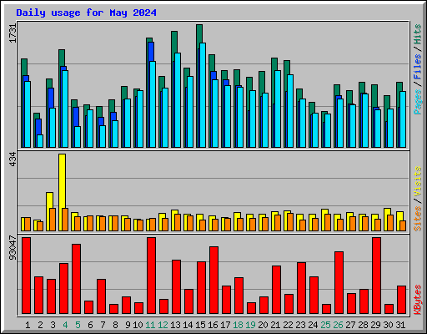Viewport: 427px width, 334px height.
Task: Click the red KBytes bar for day 16
Action: coord(213,281)
